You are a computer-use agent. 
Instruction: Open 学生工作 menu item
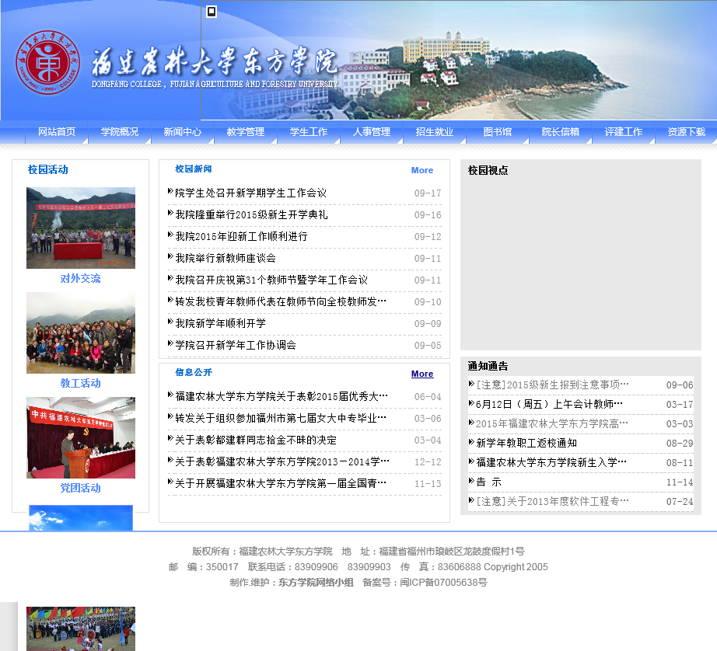tap(309, 132)
